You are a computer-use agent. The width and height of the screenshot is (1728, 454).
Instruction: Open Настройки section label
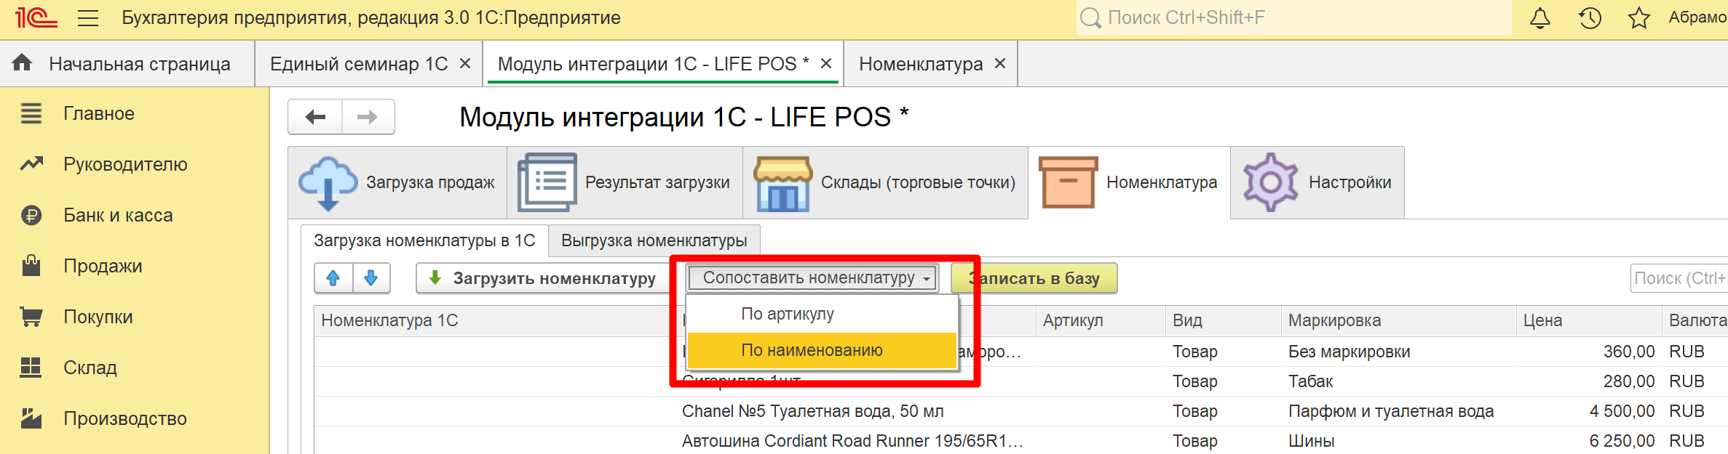(x=1349, y=182)
